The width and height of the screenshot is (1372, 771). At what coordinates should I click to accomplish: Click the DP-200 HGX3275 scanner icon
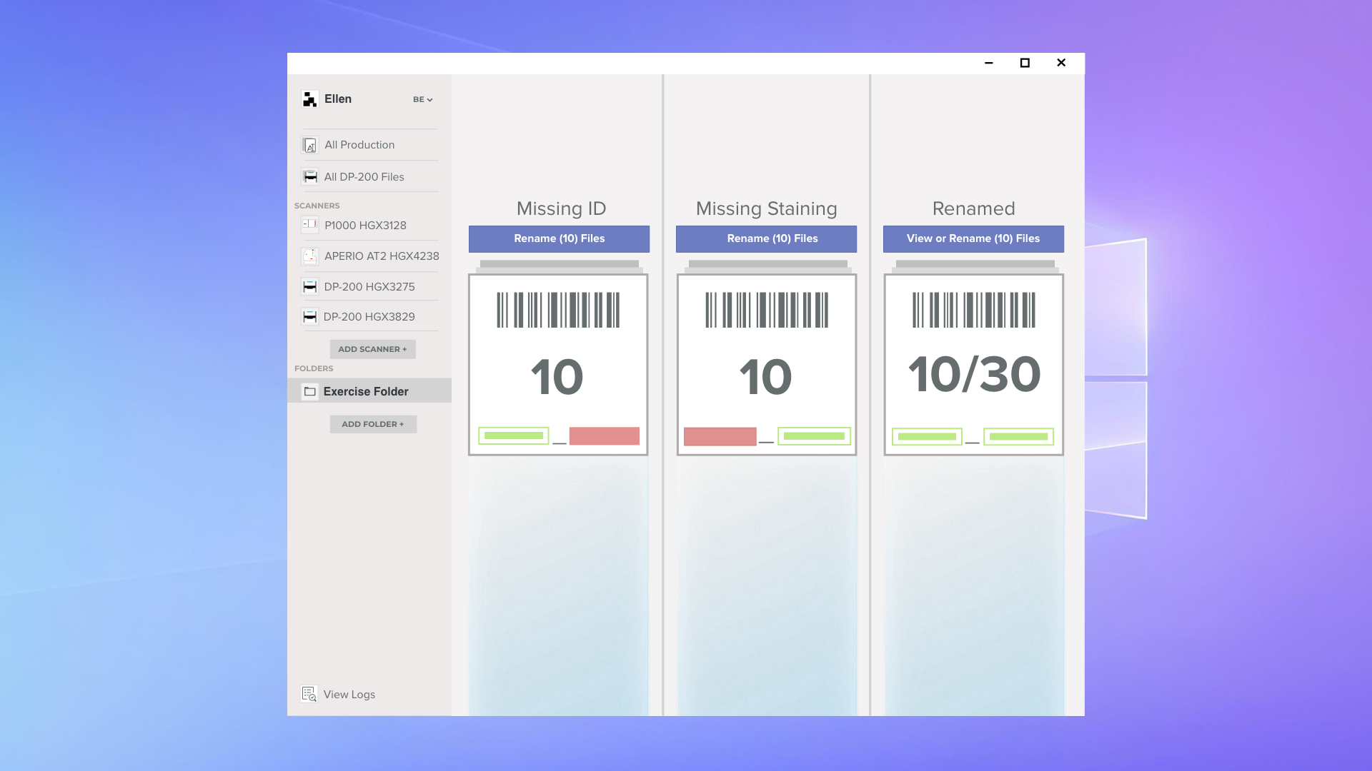[x=309, y=286]
